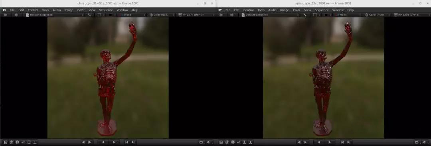Open the Session Manager icon in left CPU window
Screen dimensions: 431x146
coord(6,142)
